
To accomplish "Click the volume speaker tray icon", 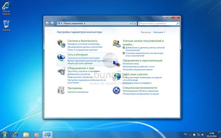I will [203, 135].
